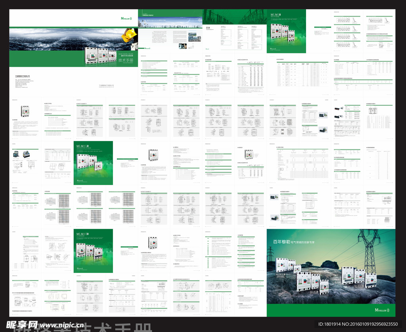Click the Moeller logo on the white front cover
Screen dimensions: 406x332
[x=126, y=18]
